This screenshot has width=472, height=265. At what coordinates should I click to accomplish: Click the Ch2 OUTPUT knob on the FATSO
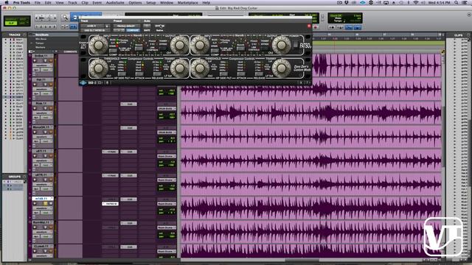(282, 45)
